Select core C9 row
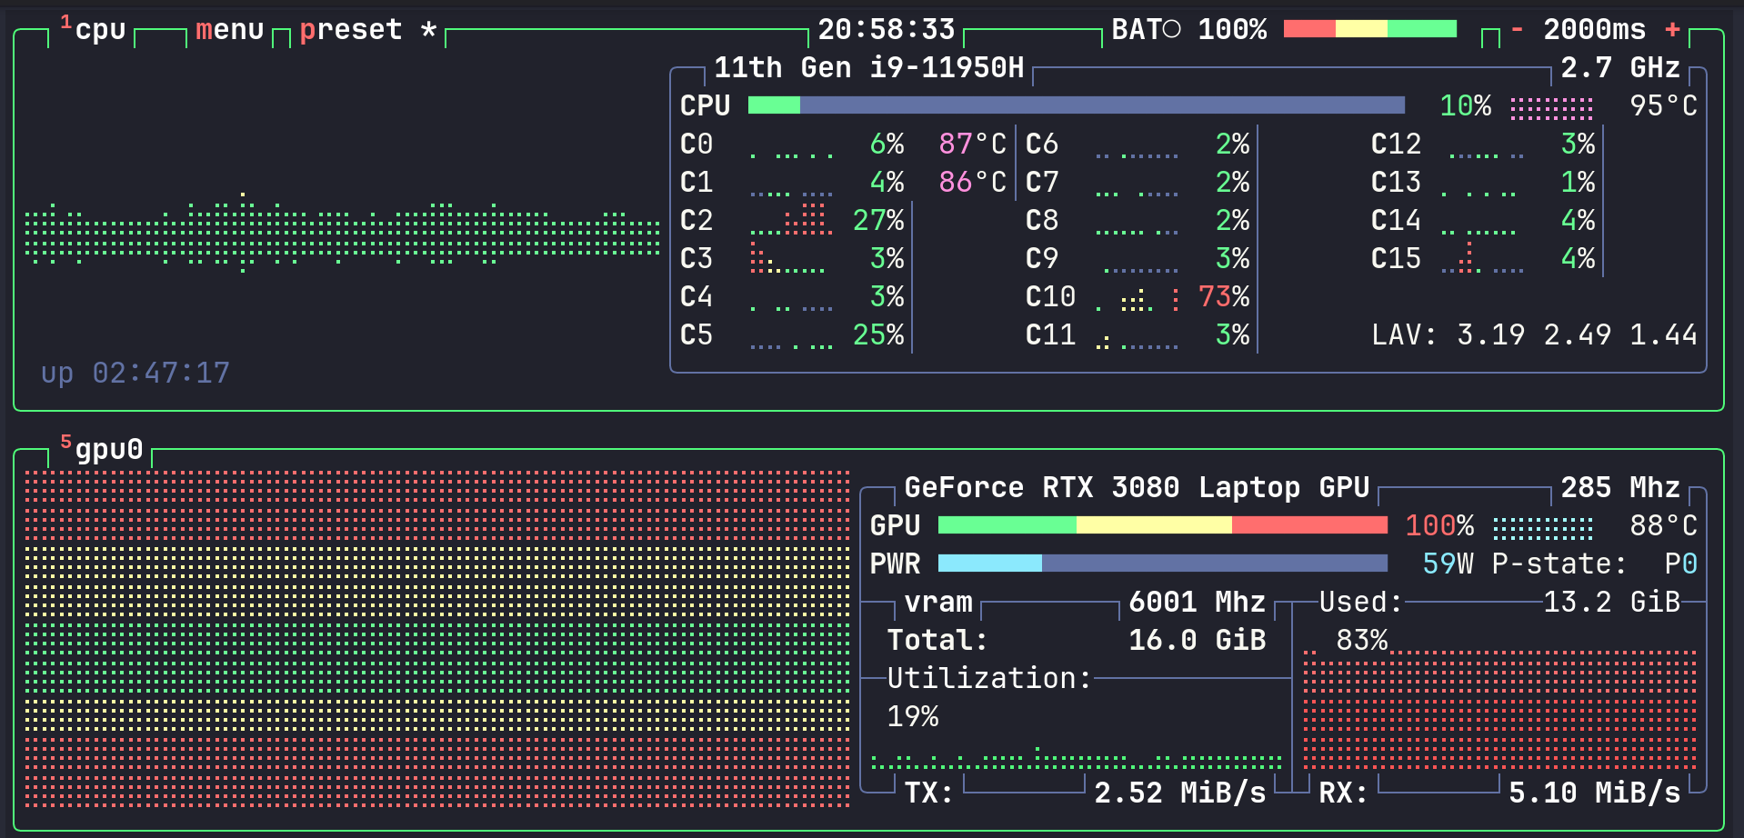This screenshot has width=1744, height=838. point(1138,259)
